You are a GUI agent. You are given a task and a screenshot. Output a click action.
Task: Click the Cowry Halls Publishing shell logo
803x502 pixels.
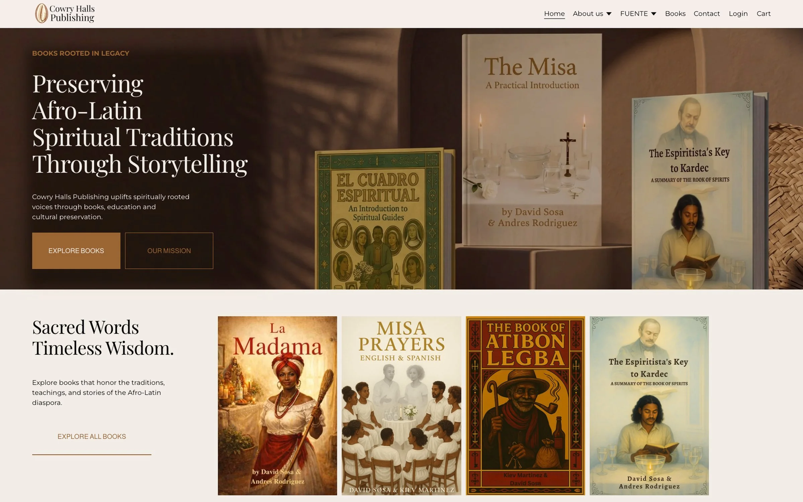[x=41, y=13]
